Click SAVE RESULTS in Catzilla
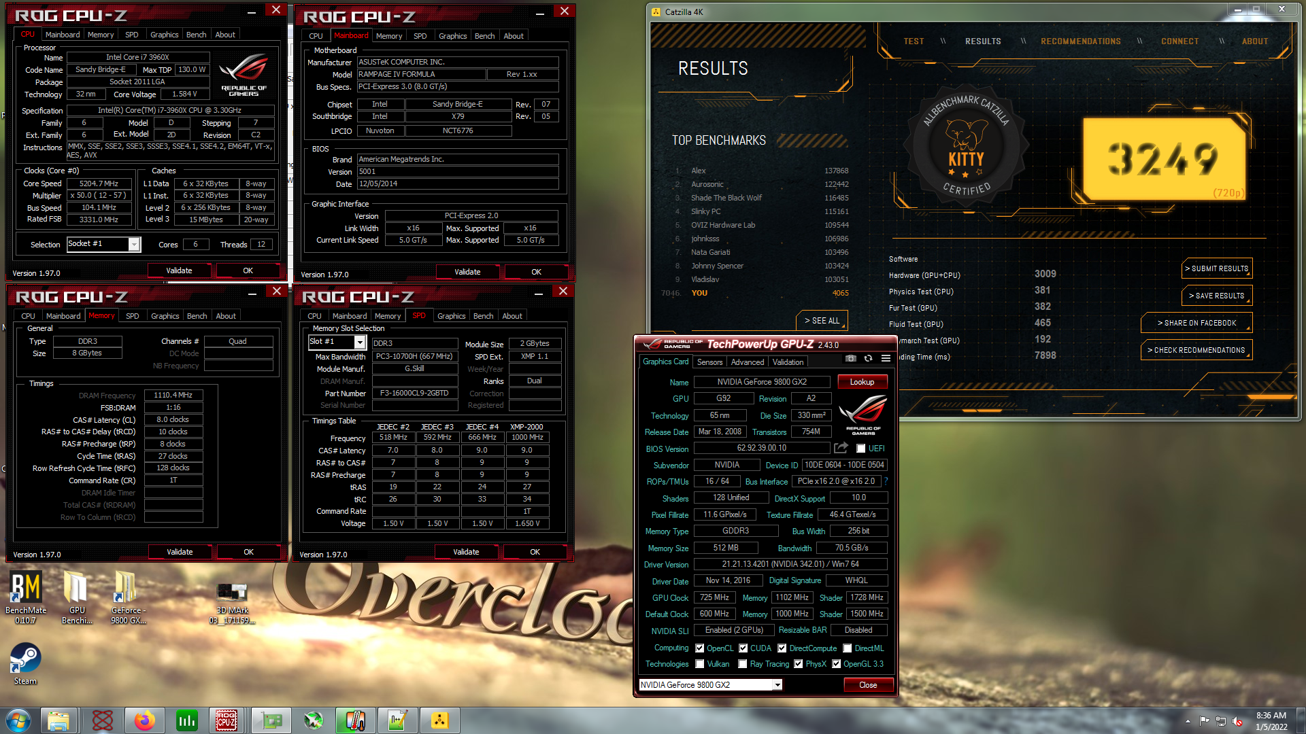Image resolution: width=1306 pixels, height=734 pixels. tap(1216, 296)
